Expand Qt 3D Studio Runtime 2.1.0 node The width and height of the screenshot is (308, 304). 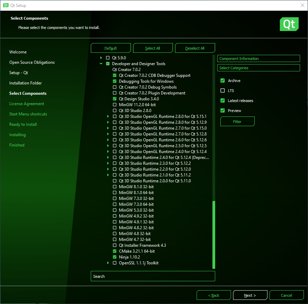pos(108,175)
